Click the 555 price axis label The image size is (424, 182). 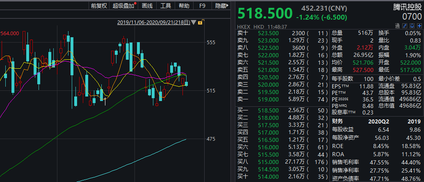(211, 43)
